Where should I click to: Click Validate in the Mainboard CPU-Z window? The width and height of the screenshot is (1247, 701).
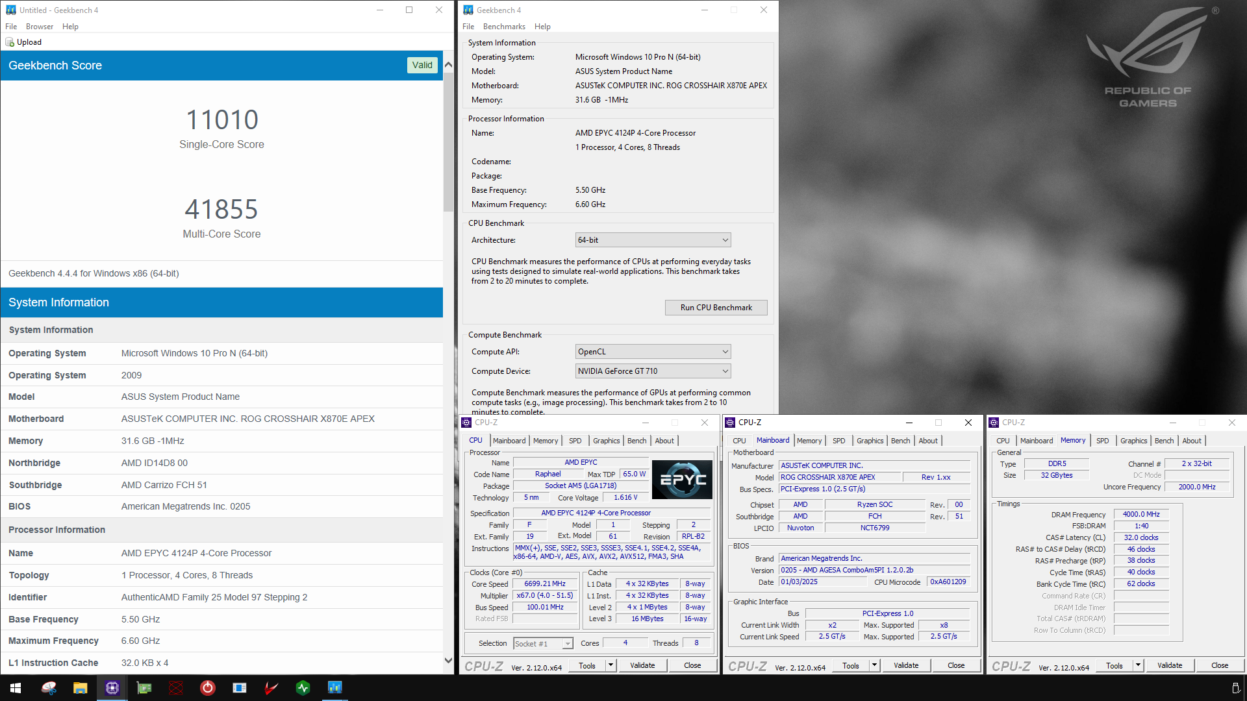(x=906, y=665)
